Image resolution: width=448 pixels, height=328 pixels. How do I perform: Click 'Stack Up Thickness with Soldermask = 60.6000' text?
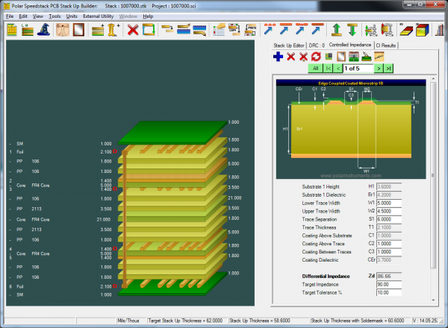tap(357, 321)
